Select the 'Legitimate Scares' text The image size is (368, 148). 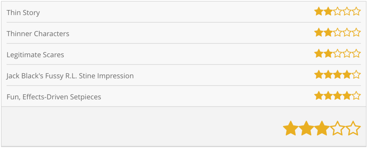click(35, 55)
